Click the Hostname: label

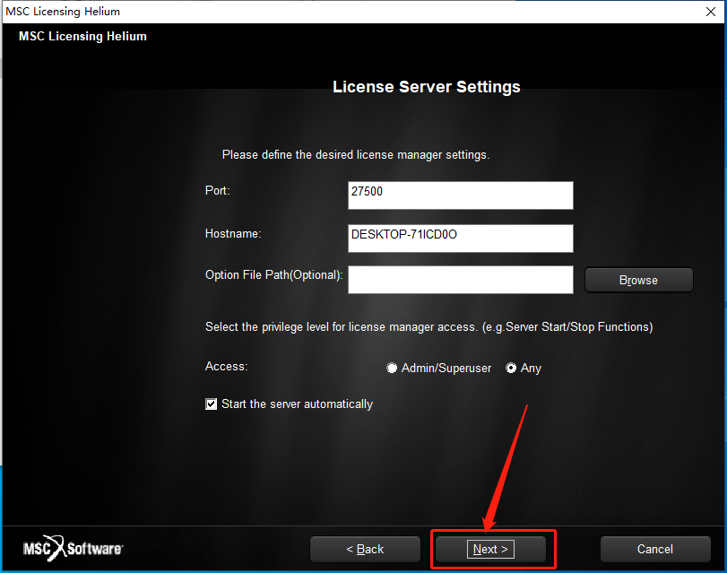[233, 234]
